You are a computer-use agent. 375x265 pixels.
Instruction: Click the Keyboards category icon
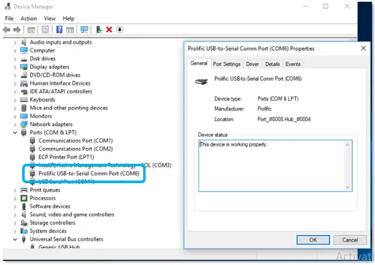23,99
